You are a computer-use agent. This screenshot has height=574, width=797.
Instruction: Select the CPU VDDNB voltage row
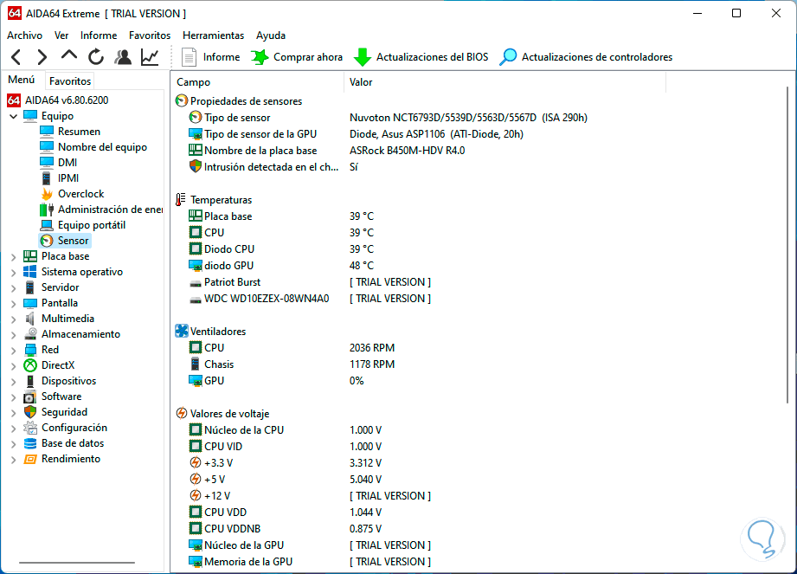point(285,529)
